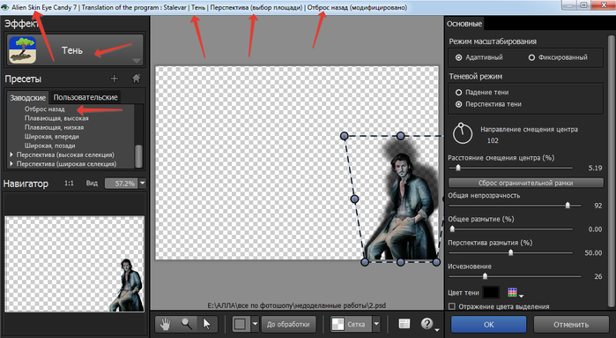616x338 pixels.
Task: Click the До обработки button
Action: coord(288,324)
